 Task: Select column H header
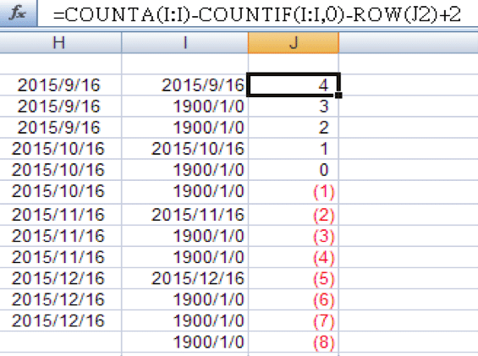(60, 42)
